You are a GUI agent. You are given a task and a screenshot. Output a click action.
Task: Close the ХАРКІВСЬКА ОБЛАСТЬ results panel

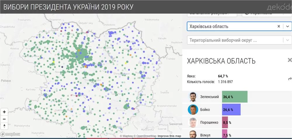pos(290,60)
